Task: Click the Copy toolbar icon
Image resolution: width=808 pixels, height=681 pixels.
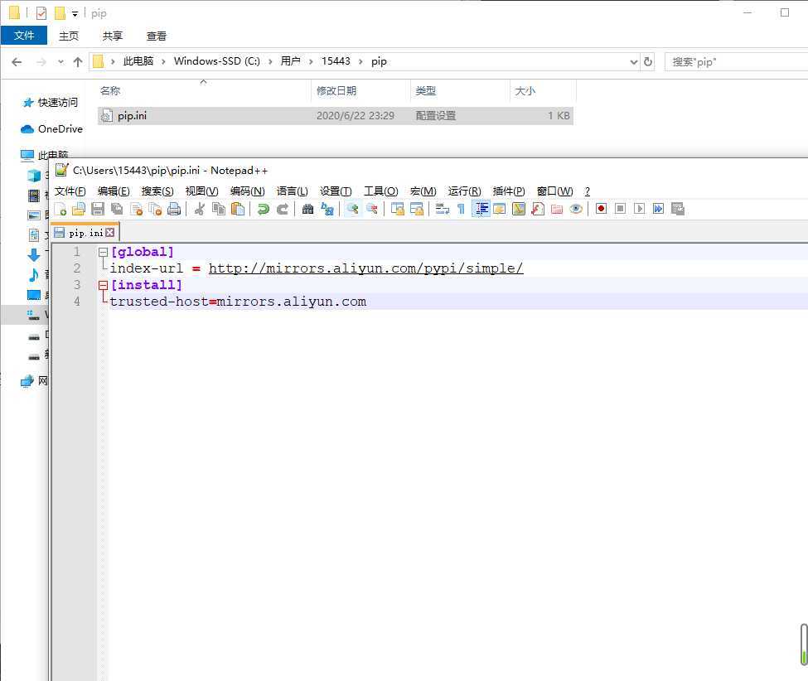Action: [x=219, y=209]
